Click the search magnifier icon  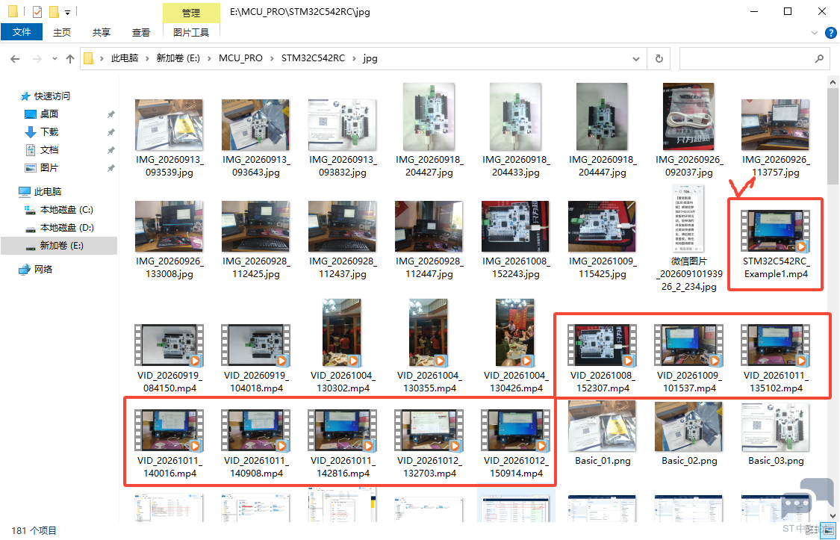[x=818, y=59]
